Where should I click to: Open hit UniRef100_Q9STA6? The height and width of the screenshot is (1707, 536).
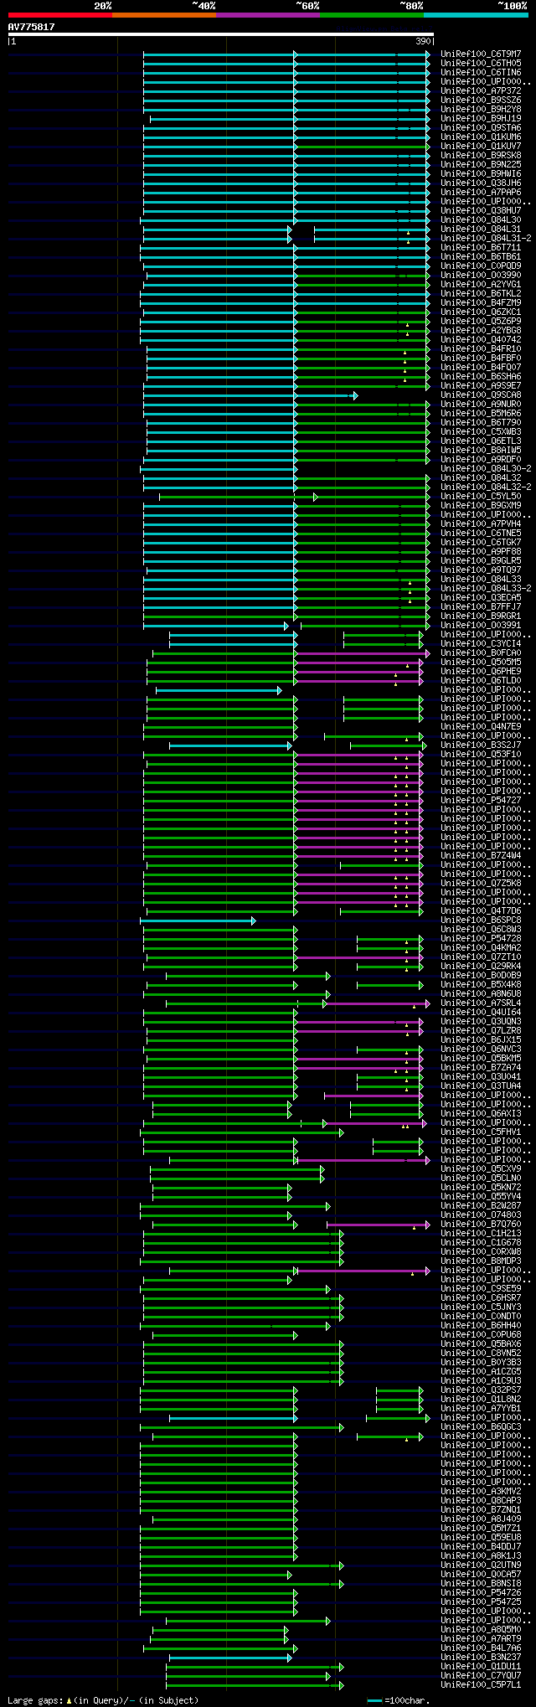click(x=481, y=127)
